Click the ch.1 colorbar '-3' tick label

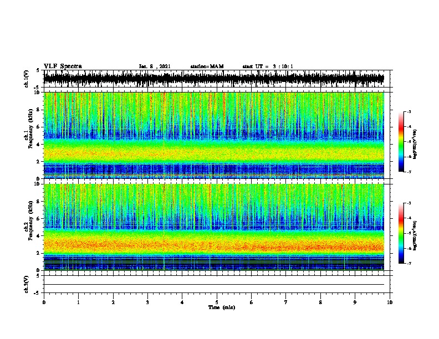click(x=409, y=112)
